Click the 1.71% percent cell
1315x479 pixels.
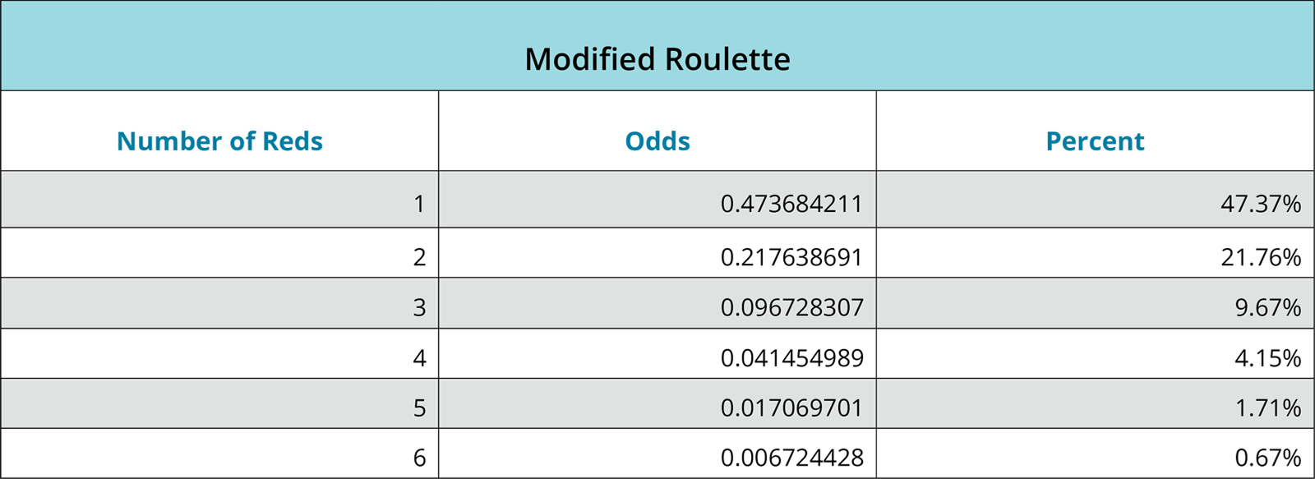[x=1267, y=408]
